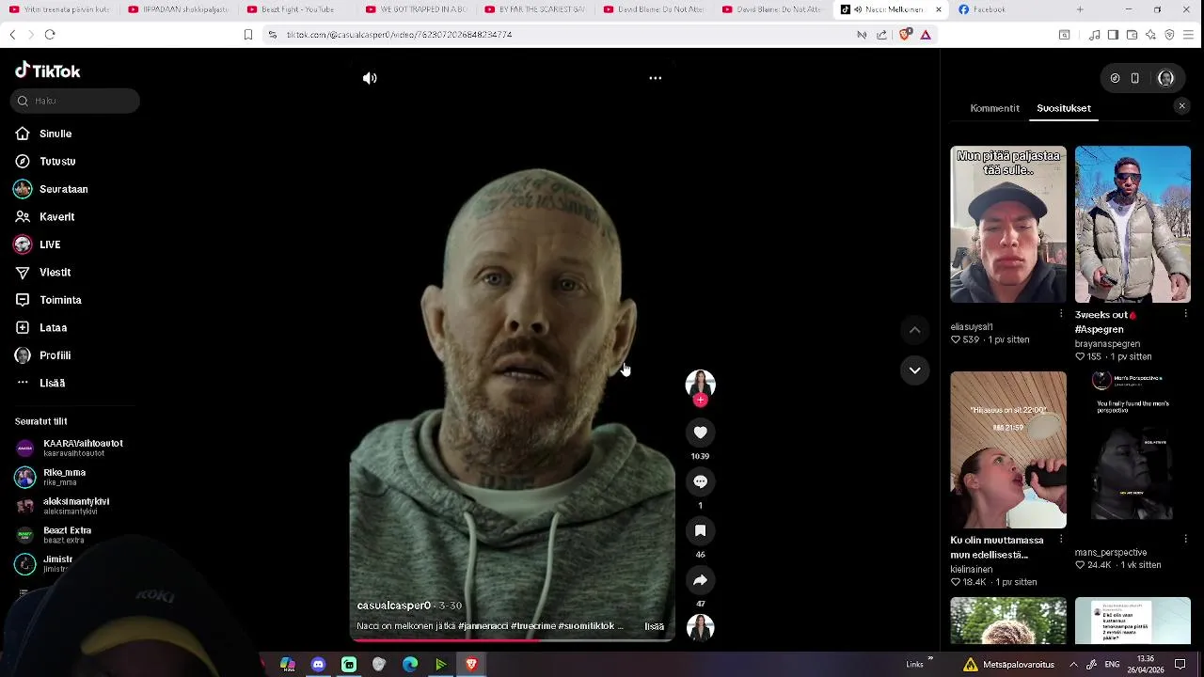Open Brave Wallet icon
1204x677 pixels.
(1132, 35)
